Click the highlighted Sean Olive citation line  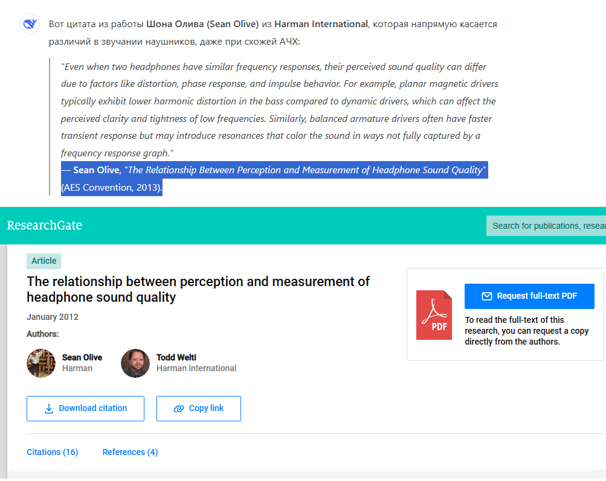click(x=274, y=170)
